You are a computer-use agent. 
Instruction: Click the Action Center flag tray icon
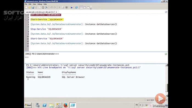[143, 105]
